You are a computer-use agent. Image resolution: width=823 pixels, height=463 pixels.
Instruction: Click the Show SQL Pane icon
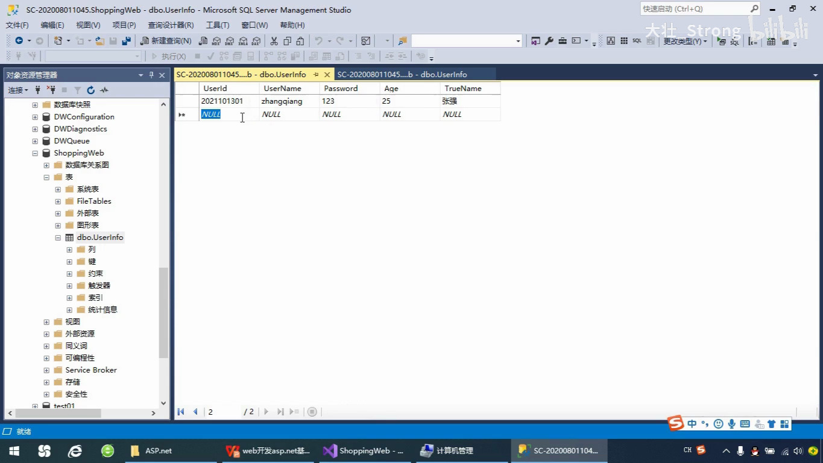[637, 41]
